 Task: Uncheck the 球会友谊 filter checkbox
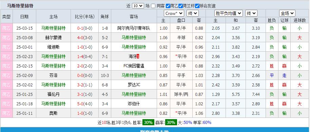coord(197,6)
